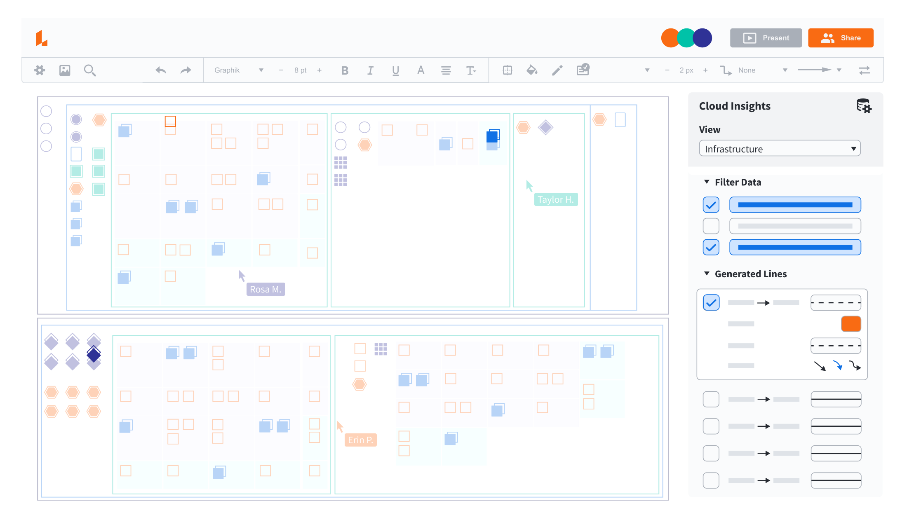Click the orange line color swatch
Screen dimensions: 907x510
(x=851, y=324)
